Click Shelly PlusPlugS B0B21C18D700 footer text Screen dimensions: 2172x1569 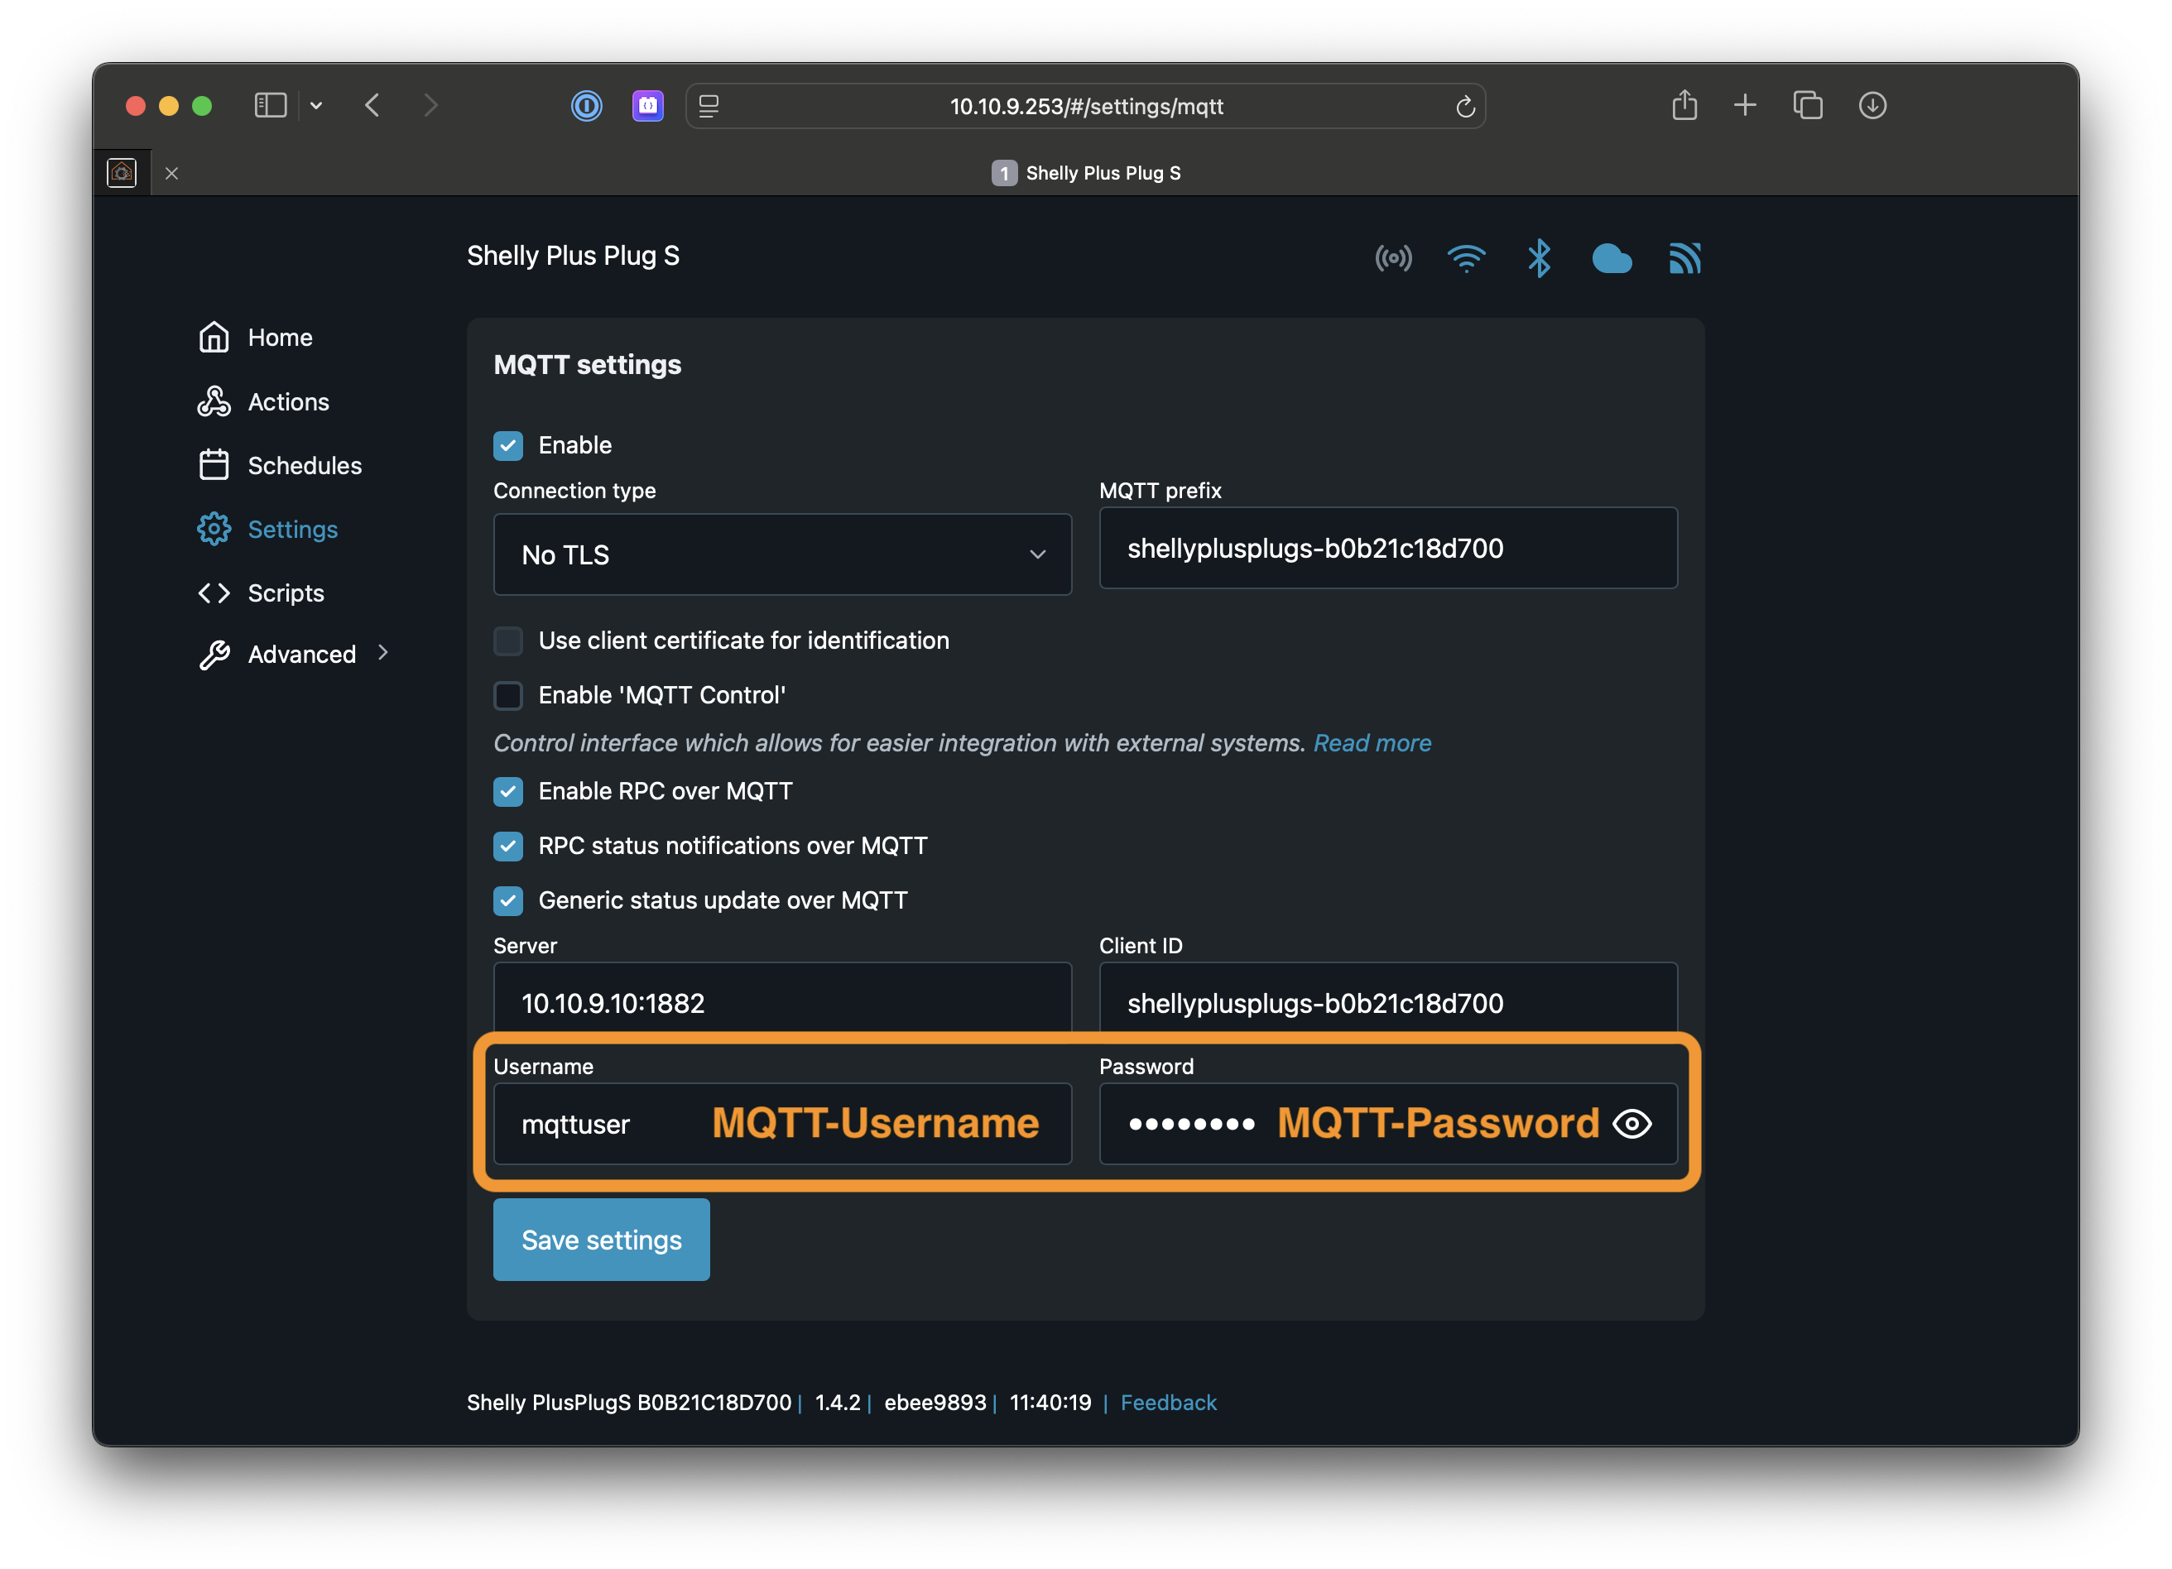628,1403
